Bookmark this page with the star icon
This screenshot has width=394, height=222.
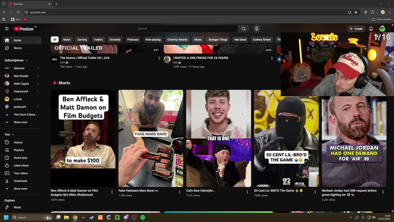coord(356,12)
